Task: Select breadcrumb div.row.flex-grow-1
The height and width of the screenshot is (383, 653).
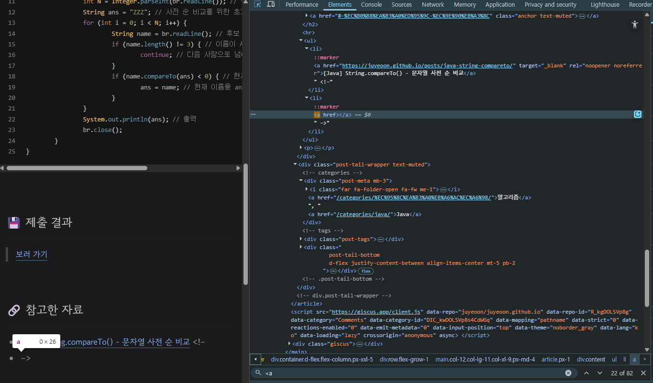Action: (404, 359)
